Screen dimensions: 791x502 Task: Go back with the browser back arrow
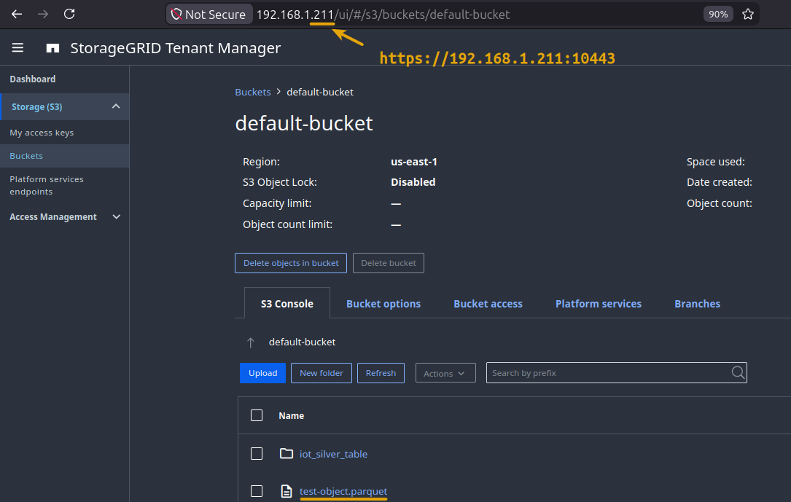point(17,14)
